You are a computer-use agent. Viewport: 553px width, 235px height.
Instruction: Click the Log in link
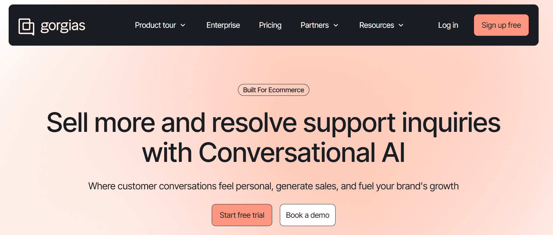click(x=448, y=25)
